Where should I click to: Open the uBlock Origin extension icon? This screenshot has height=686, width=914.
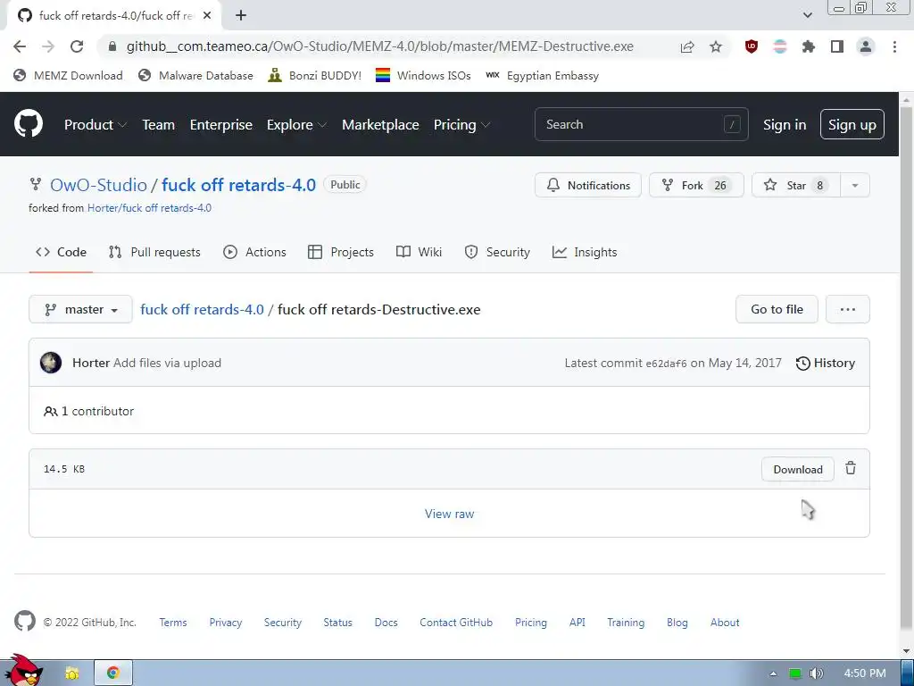[752, 46]
